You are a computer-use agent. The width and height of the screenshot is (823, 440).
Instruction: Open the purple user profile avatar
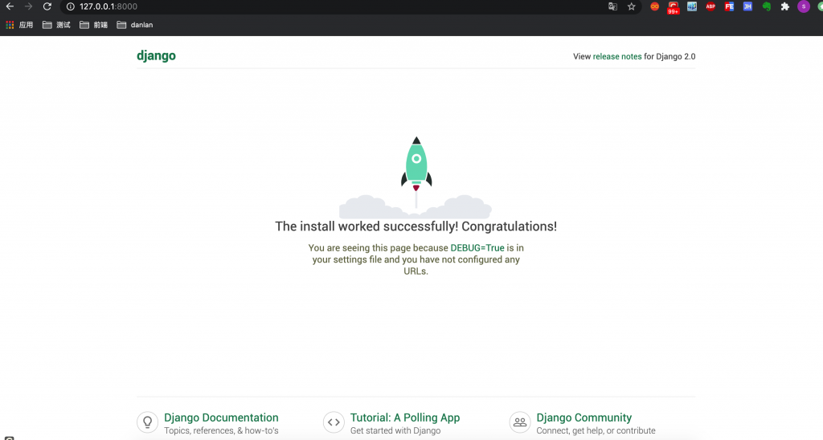click(x=803, y=6)
